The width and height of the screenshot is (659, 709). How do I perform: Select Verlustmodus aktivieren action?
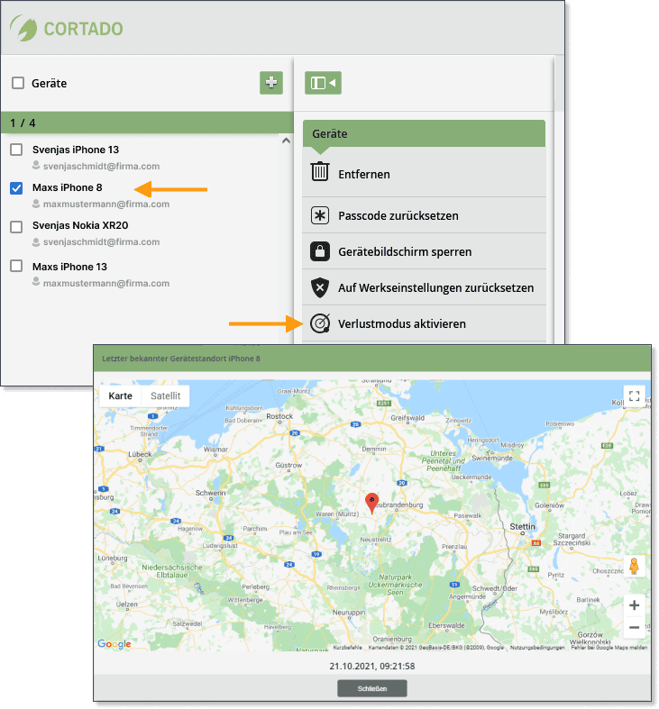[x=424, y=323]
